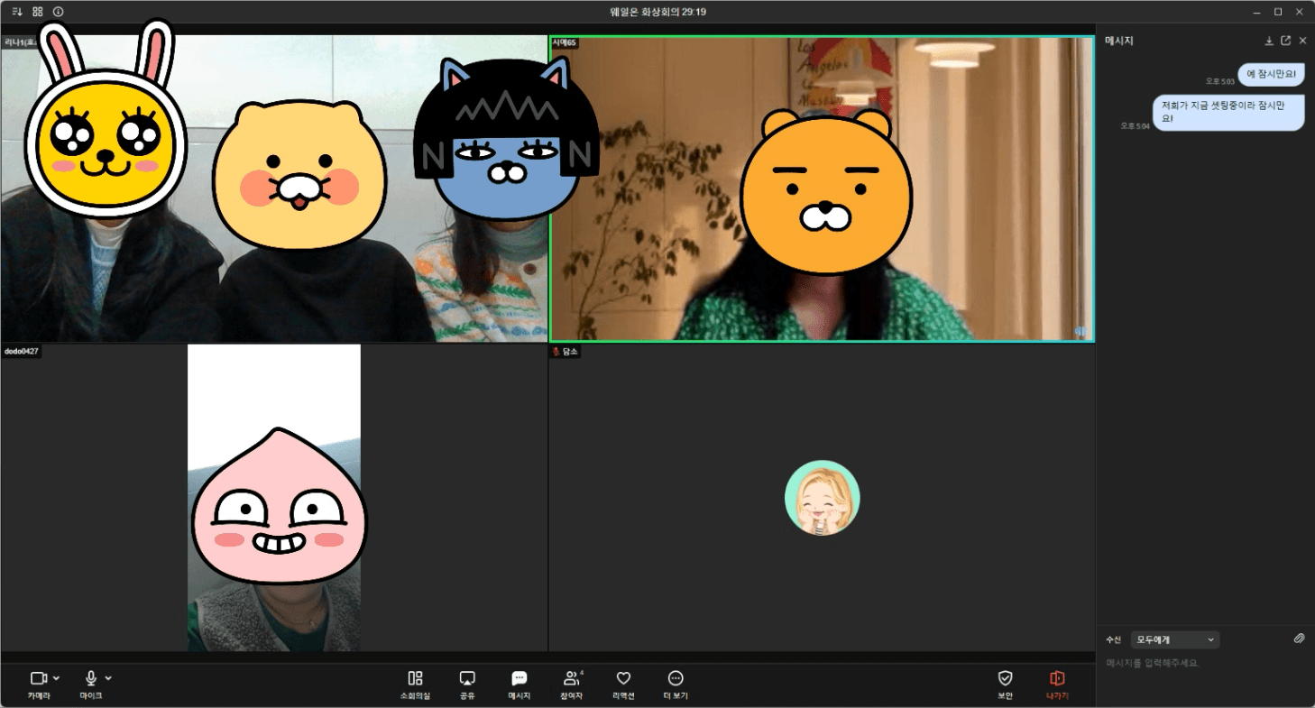The width and height of the screenshot is (1315, 708).
Task: Expand the microphone options chevron
Action: coord(109,678)
